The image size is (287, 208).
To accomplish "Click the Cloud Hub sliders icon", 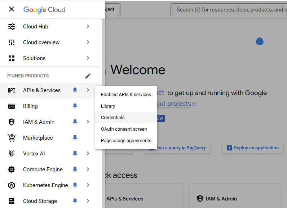I will pos(12,27).
